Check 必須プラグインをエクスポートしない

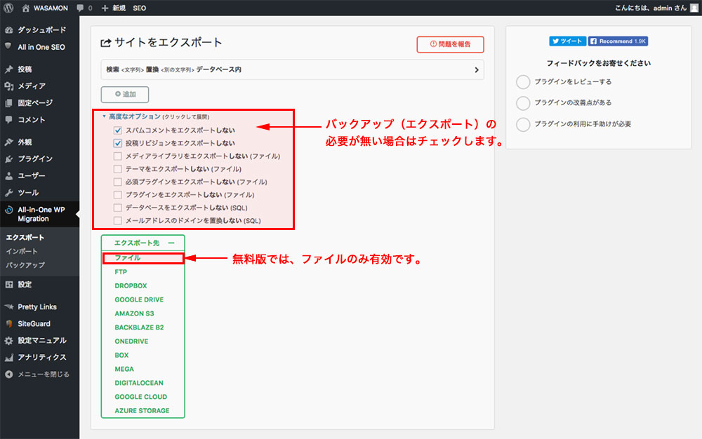[x=118, y=182]
